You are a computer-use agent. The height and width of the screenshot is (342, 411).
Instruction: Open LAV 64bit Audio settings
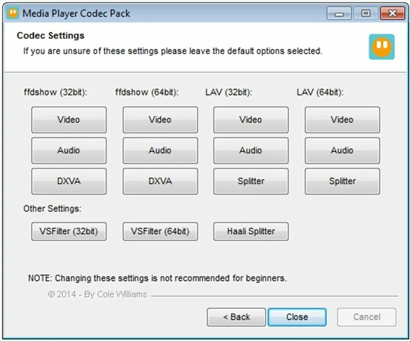(x=342, y=150)
